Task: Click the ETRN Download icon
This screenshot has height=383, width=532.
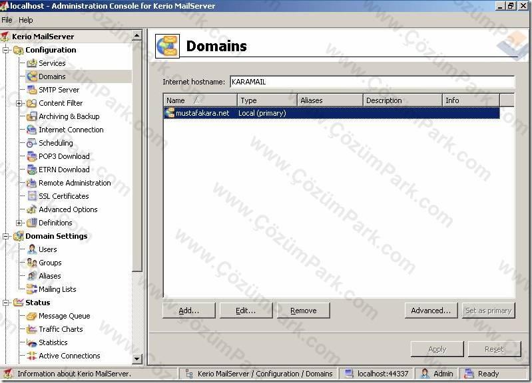Action: (x=31, y=170)
